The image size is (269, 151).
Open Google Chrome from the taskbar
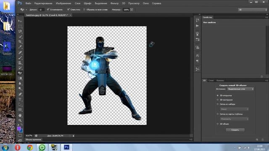[x=30, y=147]
